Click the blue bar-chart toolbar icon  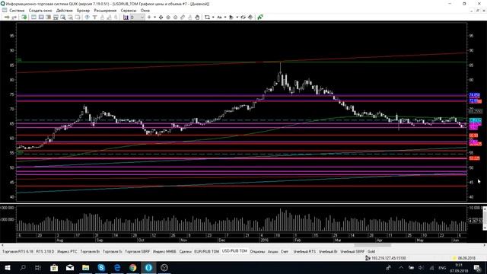pos(126,18)
